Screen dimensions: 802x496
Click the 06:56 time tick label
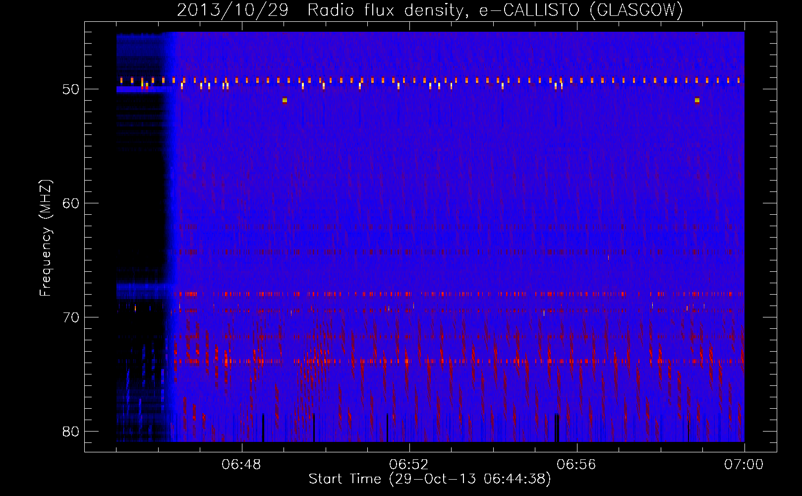[x=576, y=465]
